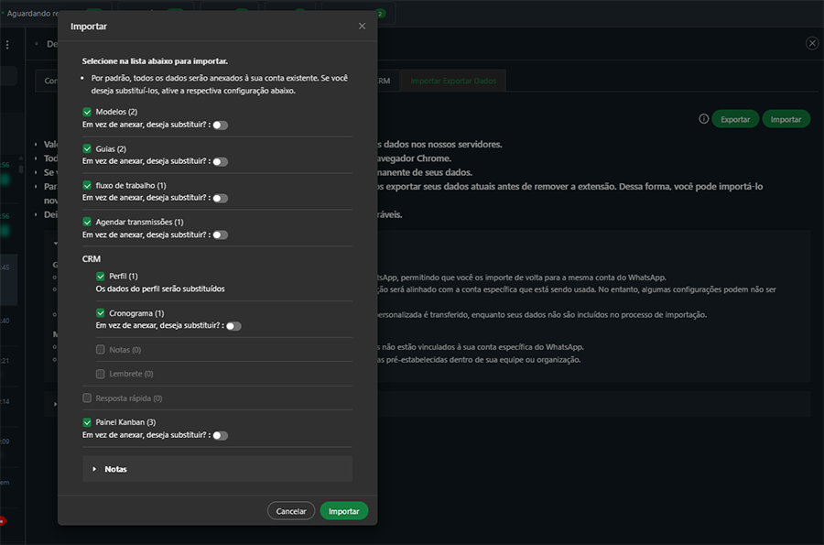Uncheck the fluxo de trabalho checkbox
Viewport: 824px width, 545px height.
[88, 185]
